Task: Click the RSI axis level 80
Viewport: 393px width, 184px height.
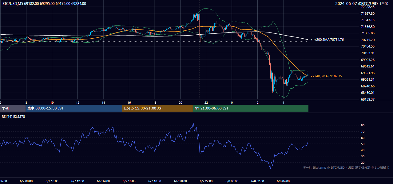Action: 363,125
